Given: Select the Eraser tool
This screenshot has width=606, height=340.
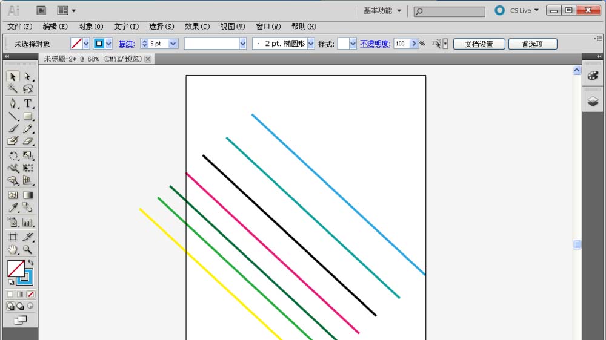Looking at the screenshot, I should pos(27,141).
